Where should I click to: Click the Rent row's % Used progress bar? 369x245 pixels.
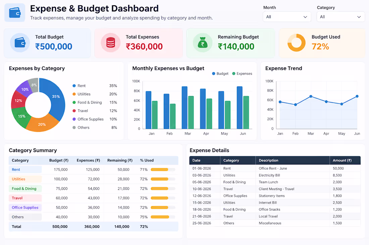coord(163,169)
